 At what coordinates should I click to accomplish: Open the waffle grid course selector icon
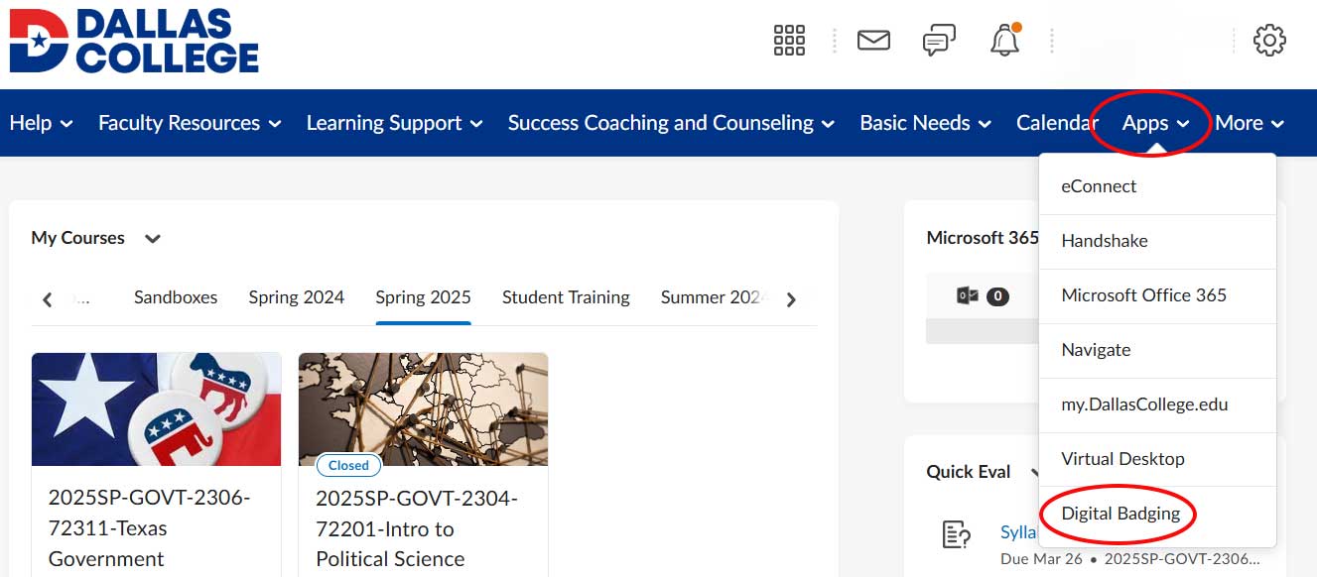pyautogui.click(x=789, y=40)
